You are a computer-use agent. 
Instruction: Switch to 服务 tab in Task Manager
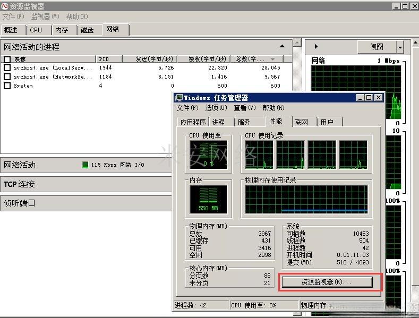click(250, 122)
